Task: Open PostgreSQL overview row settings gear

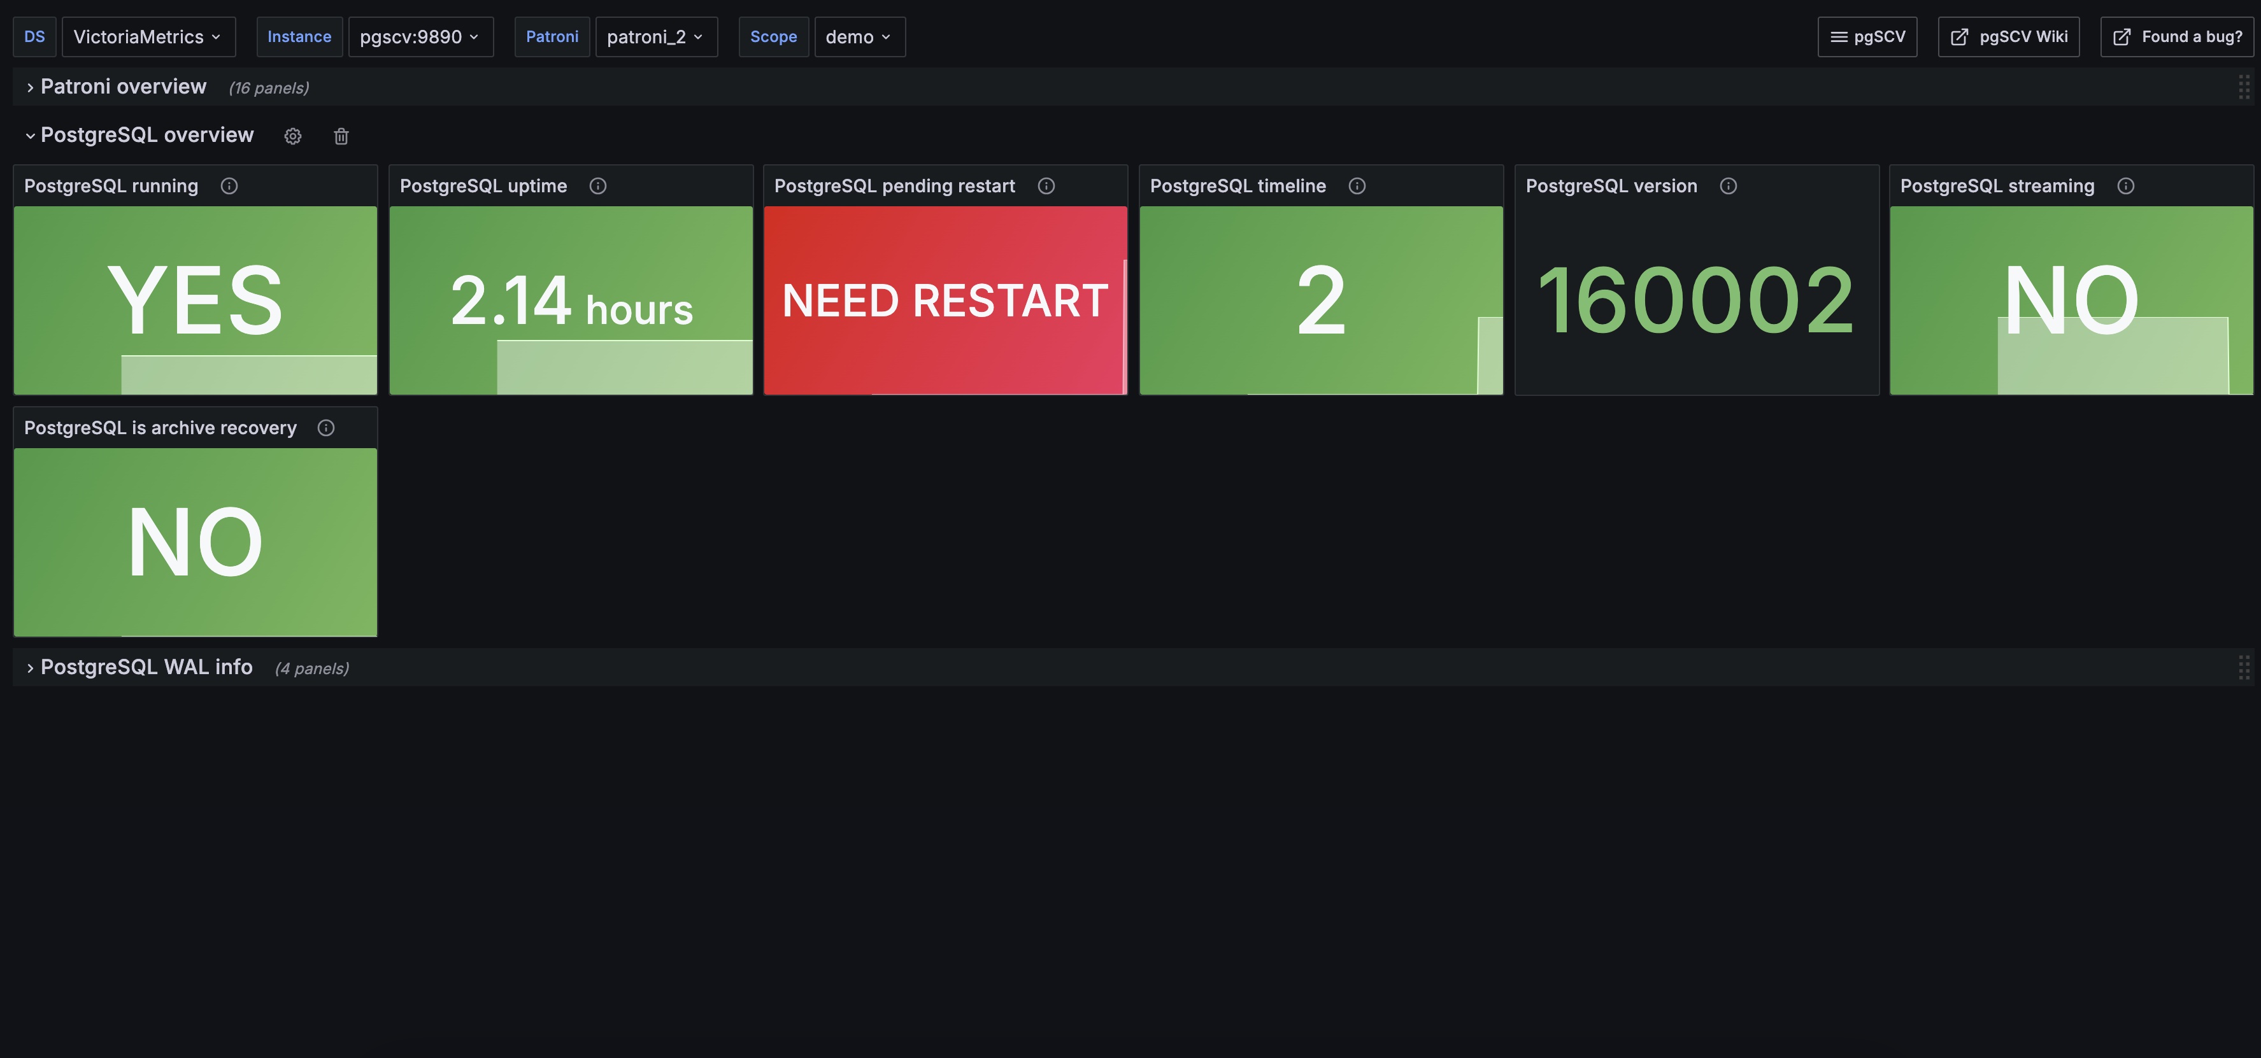Action: (292, 136)
